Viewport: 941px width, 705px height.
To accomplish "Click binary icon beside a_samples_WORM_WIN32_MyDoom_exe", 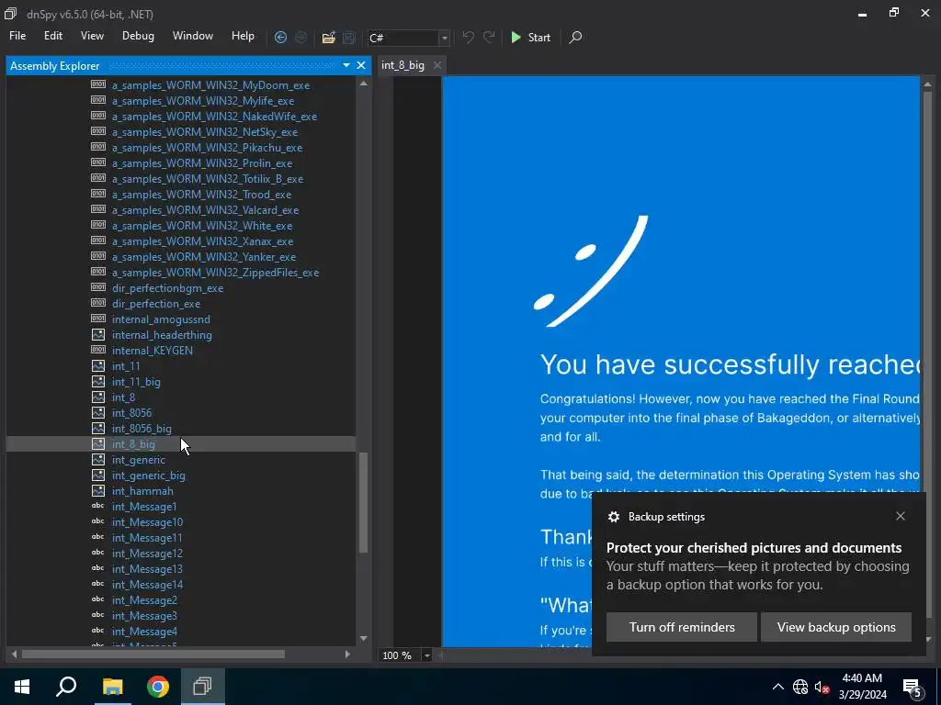I will 97,84.
